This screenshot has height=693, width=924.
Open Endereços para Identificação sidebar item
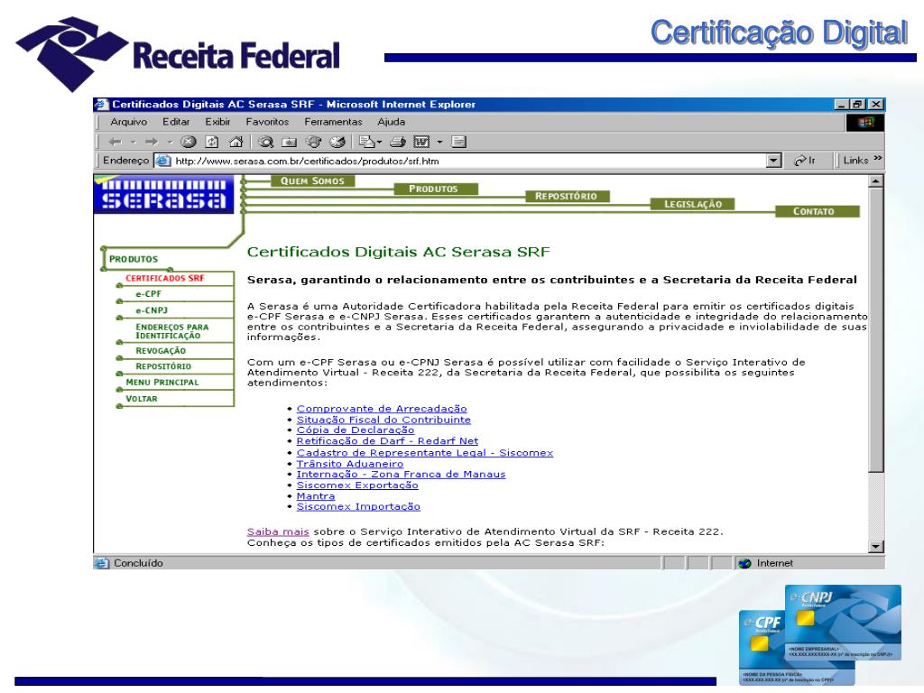[x=172, y=331]
